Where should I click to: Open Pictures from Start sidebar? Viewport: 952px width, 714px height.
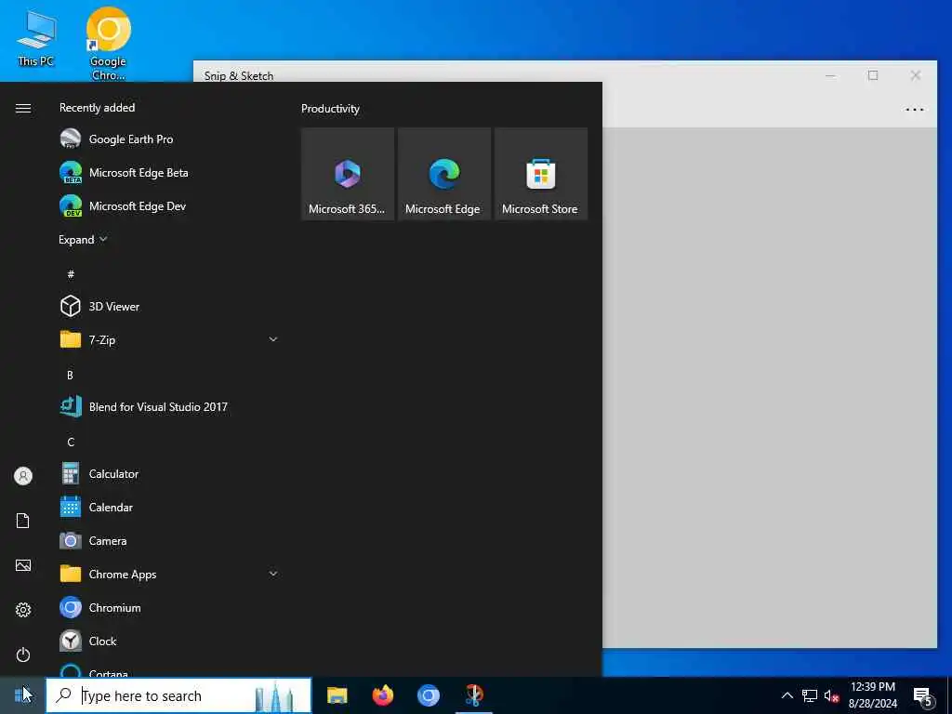click(x=23, y=565)
